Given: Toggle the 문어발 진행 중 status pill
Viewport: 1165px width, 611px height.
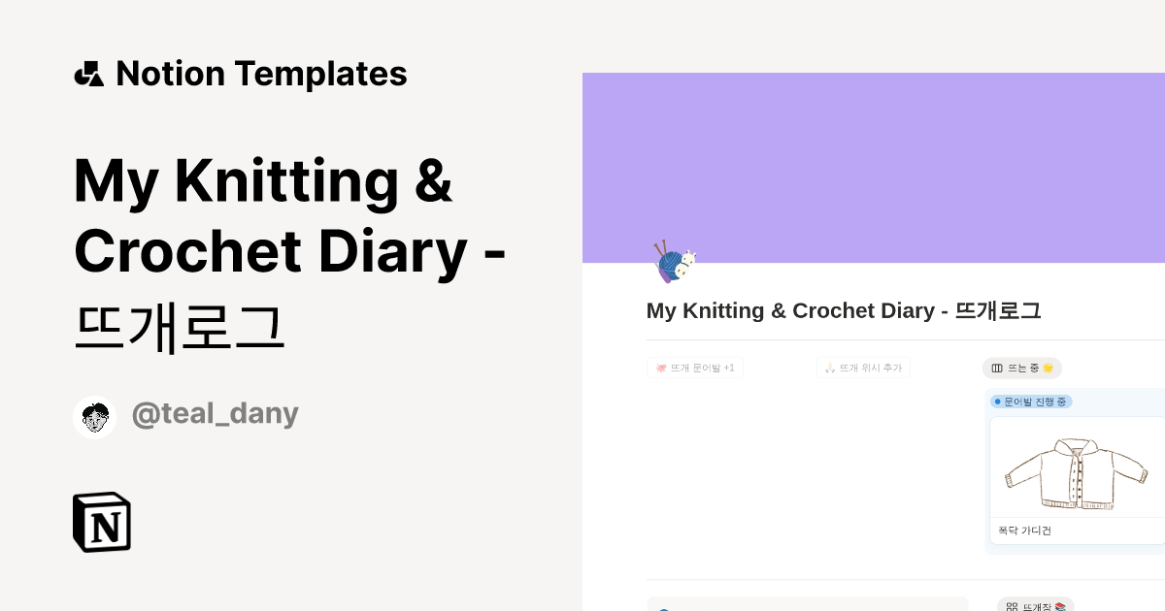Looking at the screenshot, I should pyautogui.click(x=1031, y=402).
